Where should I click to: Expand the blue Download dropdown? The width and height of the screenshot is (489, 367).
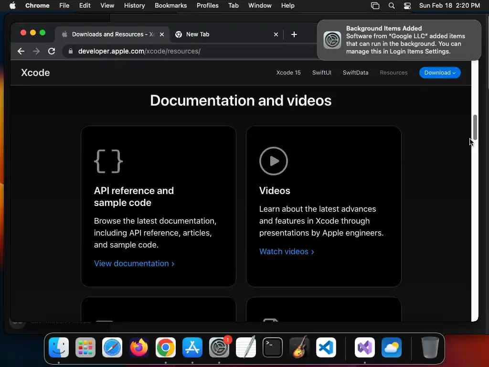(440, 73)
